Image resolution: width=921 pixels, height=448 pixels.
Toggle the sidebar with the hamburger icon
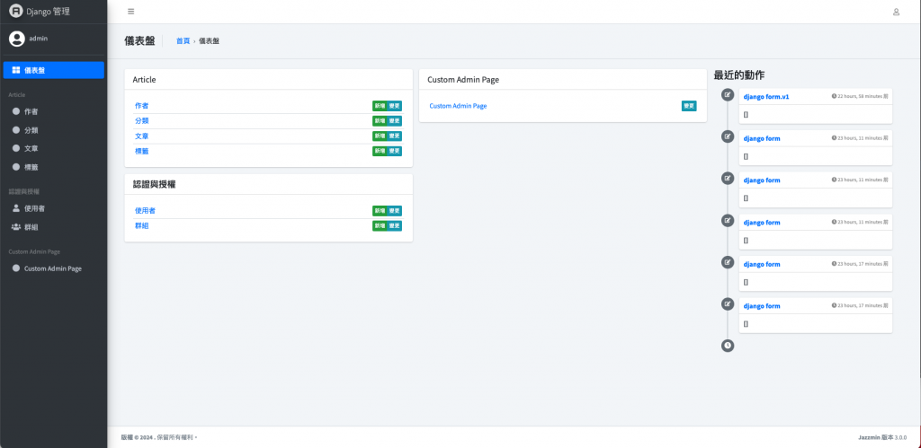click(131, 11)
